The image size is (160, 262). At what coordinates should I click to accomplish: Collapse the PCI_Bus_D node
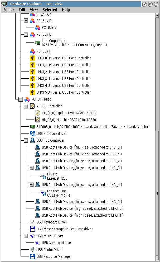click(x=26, y=34)
